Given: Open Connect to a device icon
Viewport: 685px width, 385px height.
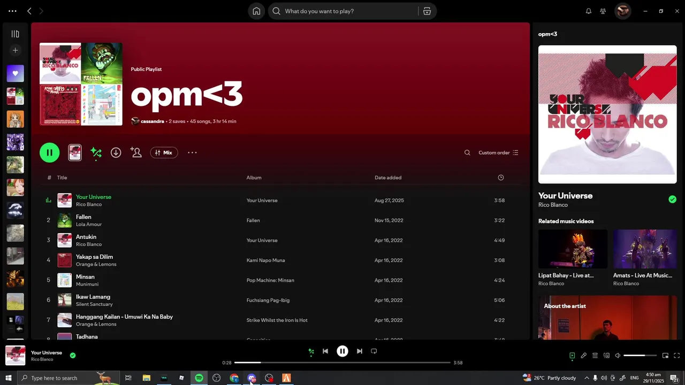Looking at the screenshot, I should 606,356.
